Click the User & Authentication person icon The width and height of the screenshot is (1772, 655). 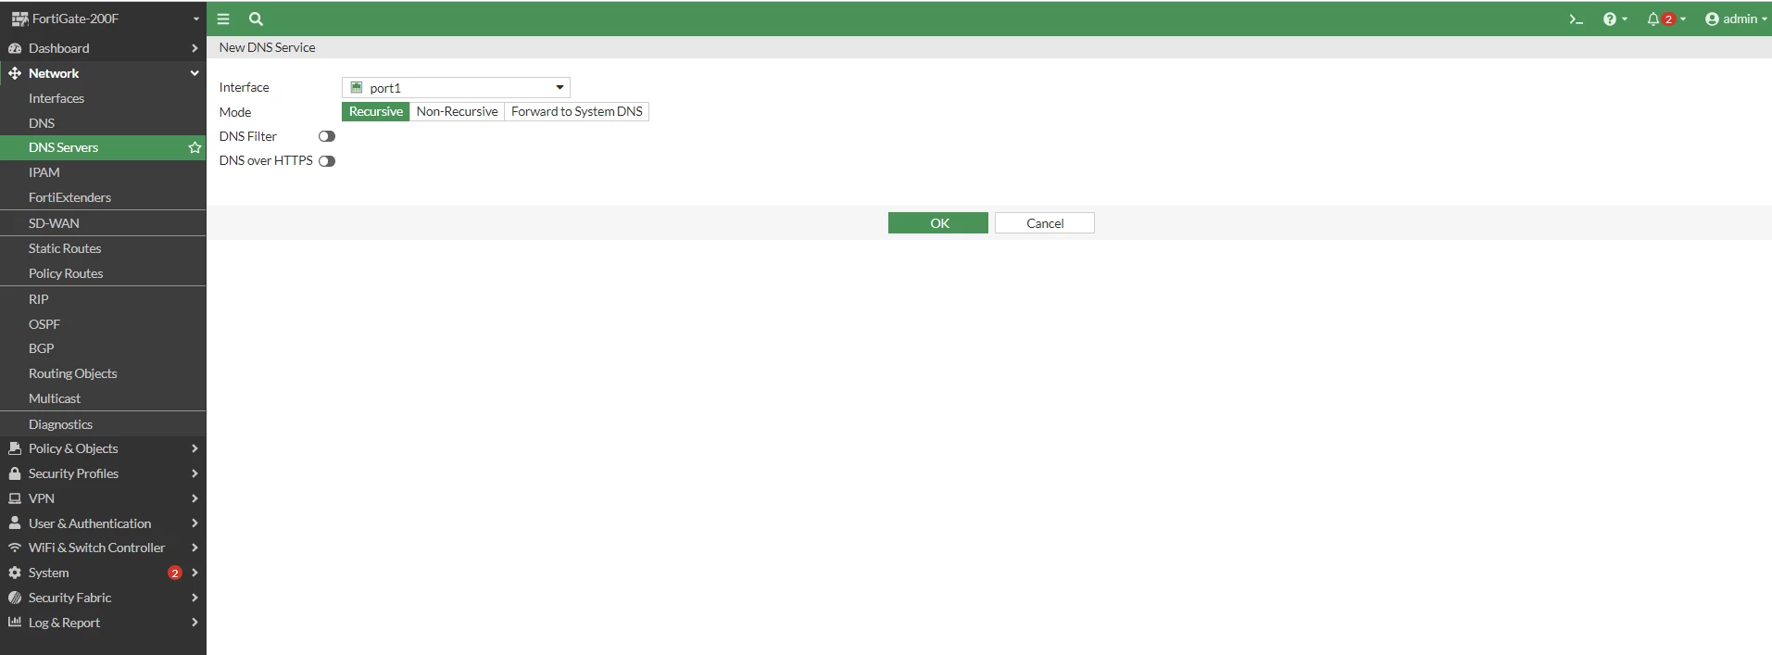[15, 523]
